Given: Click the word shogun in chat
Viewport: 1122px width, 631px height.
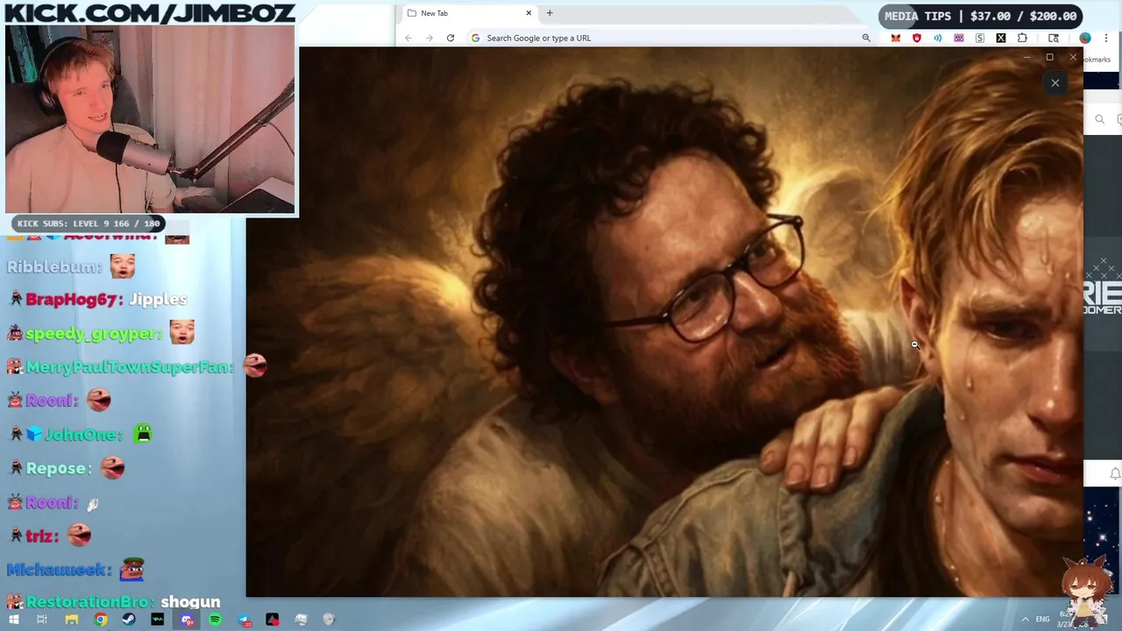Looking at the screenshot, I should pos(190,602).
